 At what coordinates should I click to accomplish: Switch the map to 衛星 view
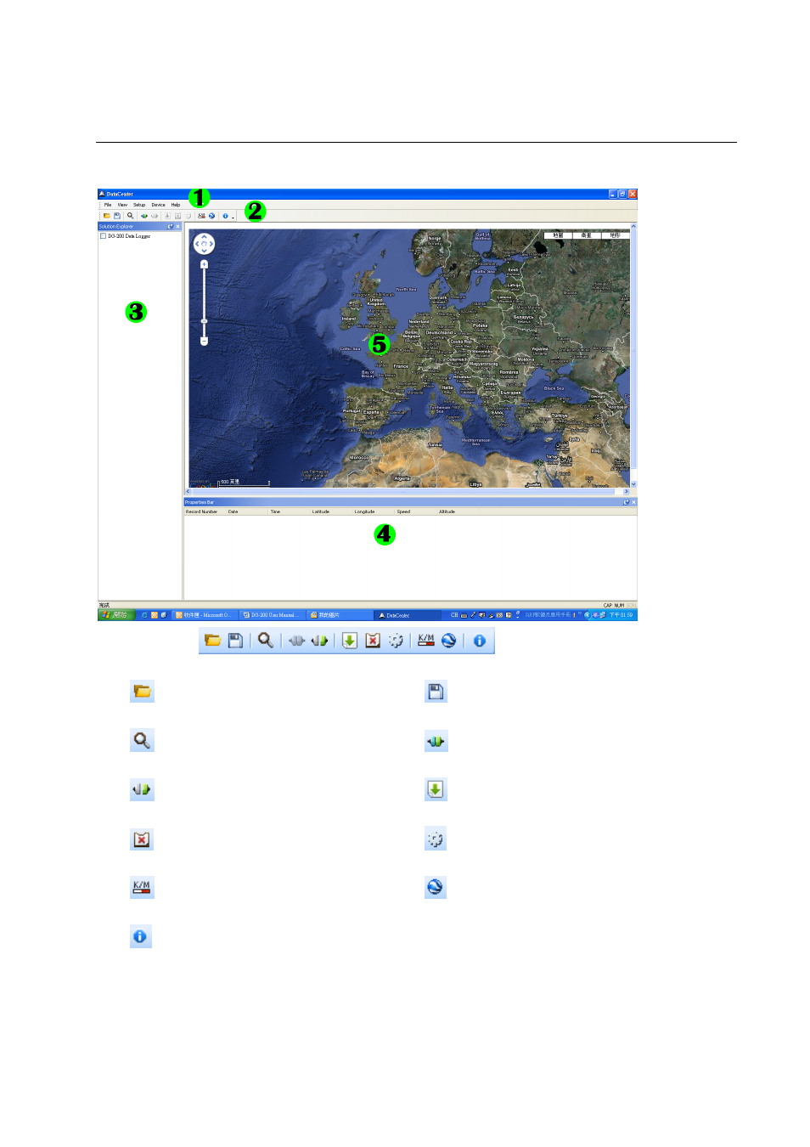click(587, 235)
